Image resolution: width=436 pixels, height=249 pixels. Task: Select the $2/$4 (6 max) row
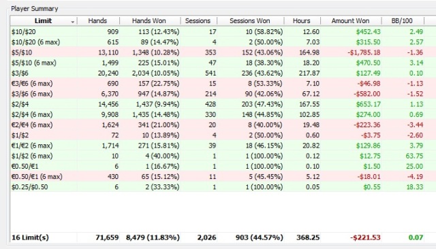(223, 115)
